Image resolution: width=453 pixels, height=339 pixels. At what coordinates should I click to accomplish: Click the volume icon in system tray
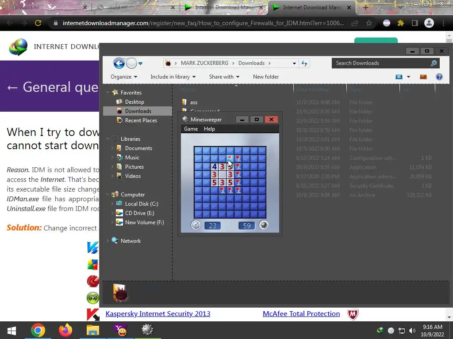(412, 331)
